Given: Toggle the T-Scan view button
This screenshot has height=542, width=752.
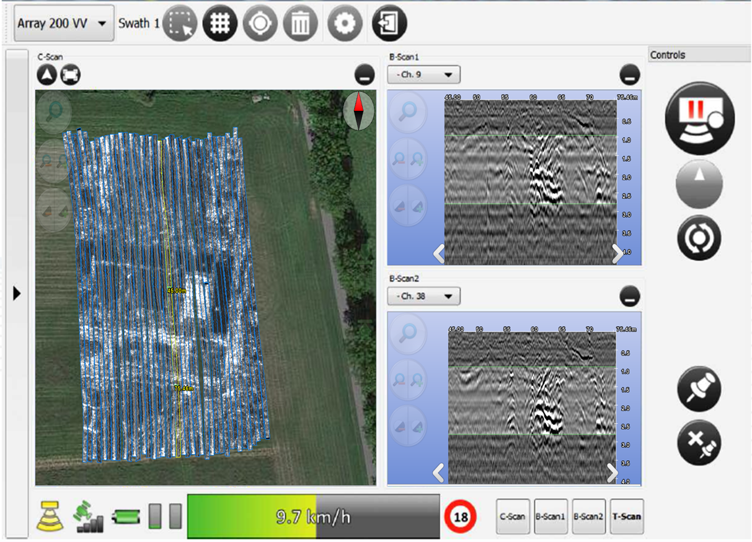Looking at the screenshot, I should (627, 517).
